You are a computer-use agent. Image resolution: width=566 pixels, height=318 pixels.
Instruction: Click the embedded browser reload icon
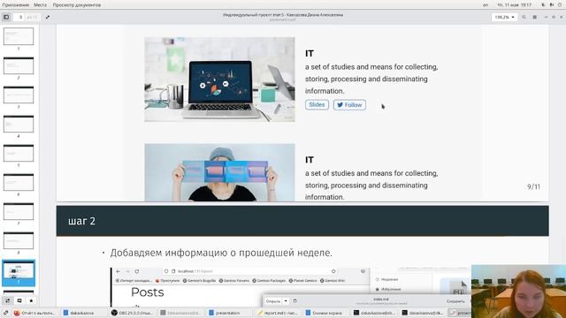pos(137,271)
